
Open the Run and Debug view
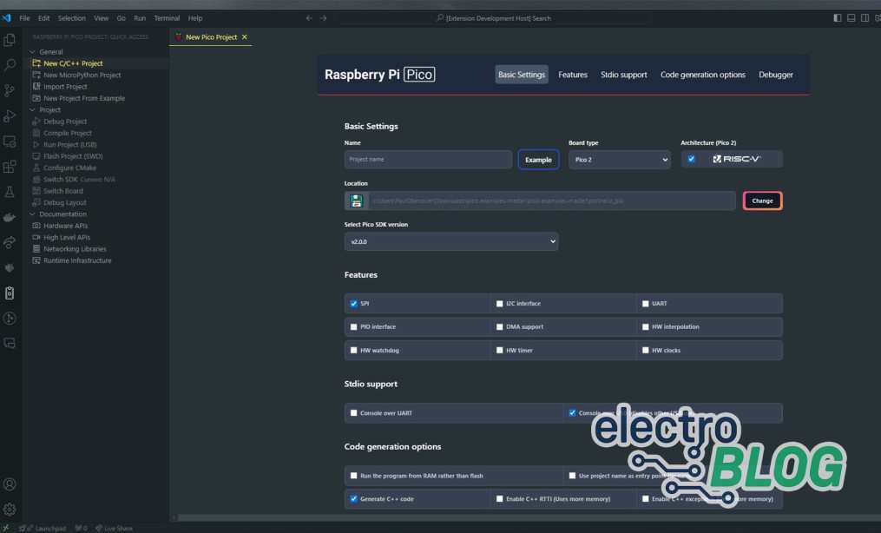point(10,115)
